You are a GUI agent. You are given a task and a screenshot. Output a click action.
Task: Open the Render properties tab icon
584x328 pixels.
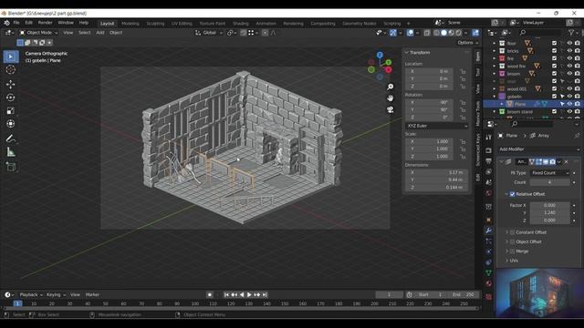[x=489, y=150]
